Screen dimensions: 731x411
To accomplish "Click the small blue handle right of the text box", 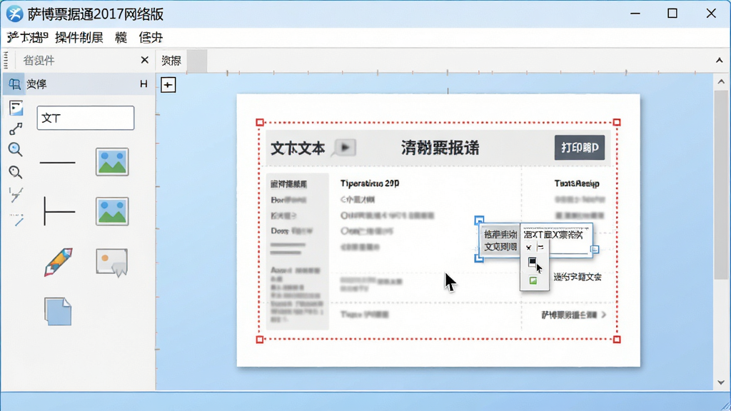I will pos(595,250).
